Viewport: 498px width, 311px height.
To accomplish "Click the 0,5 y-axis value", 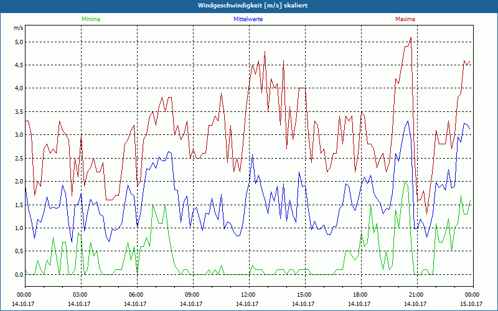I will tap(19, 251).
